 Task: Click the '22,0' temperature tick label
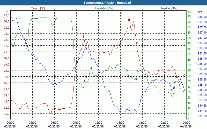coord(7,46)
